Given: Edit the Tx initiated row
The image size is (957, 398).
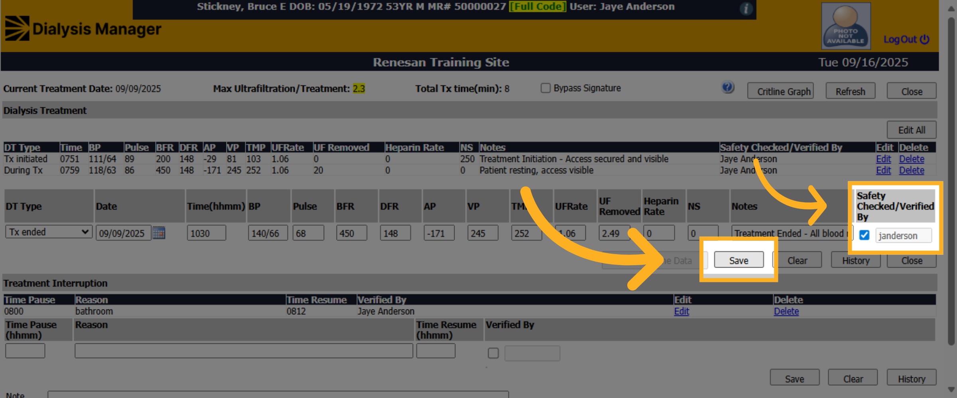Looking at the screenshot, I should coord(883,159).
